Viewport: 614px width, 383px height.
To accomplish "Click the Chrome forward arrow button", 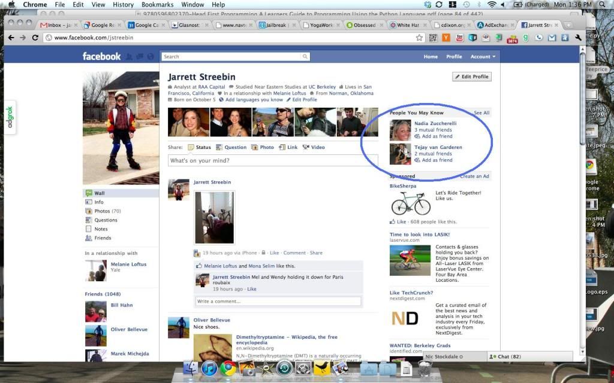I will click(x=23, y=38).
